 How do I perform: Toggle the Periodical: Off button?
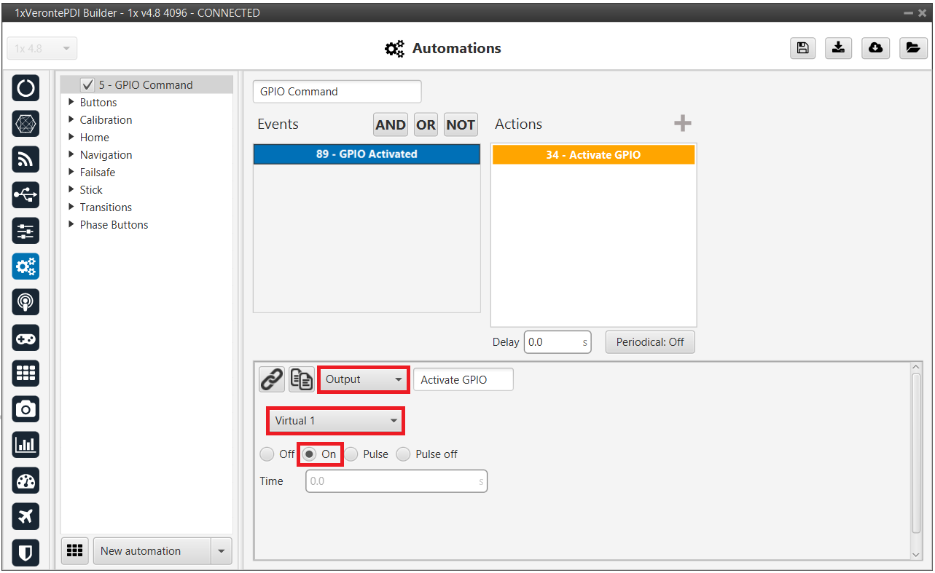click(649, 342)
